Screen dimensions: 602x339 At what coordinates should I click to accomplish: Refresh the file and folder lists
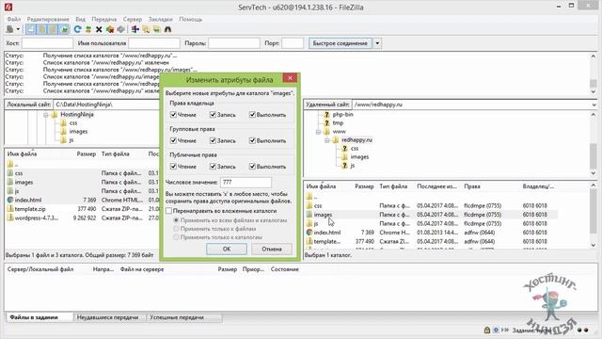pos(77,29)
